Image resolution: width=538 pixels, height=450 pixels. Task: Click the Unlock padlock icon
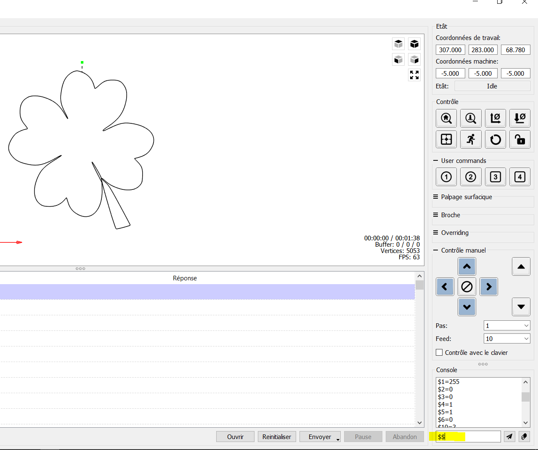(520, 139)
